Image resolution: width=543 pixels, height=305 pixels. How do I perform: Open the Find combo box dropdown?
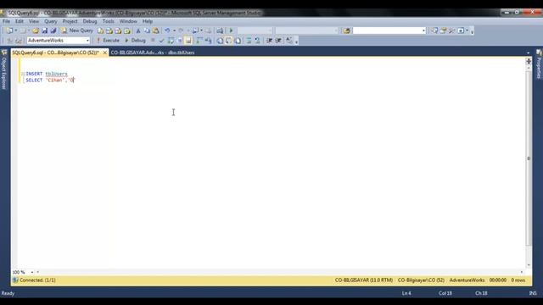coord(423,30)
